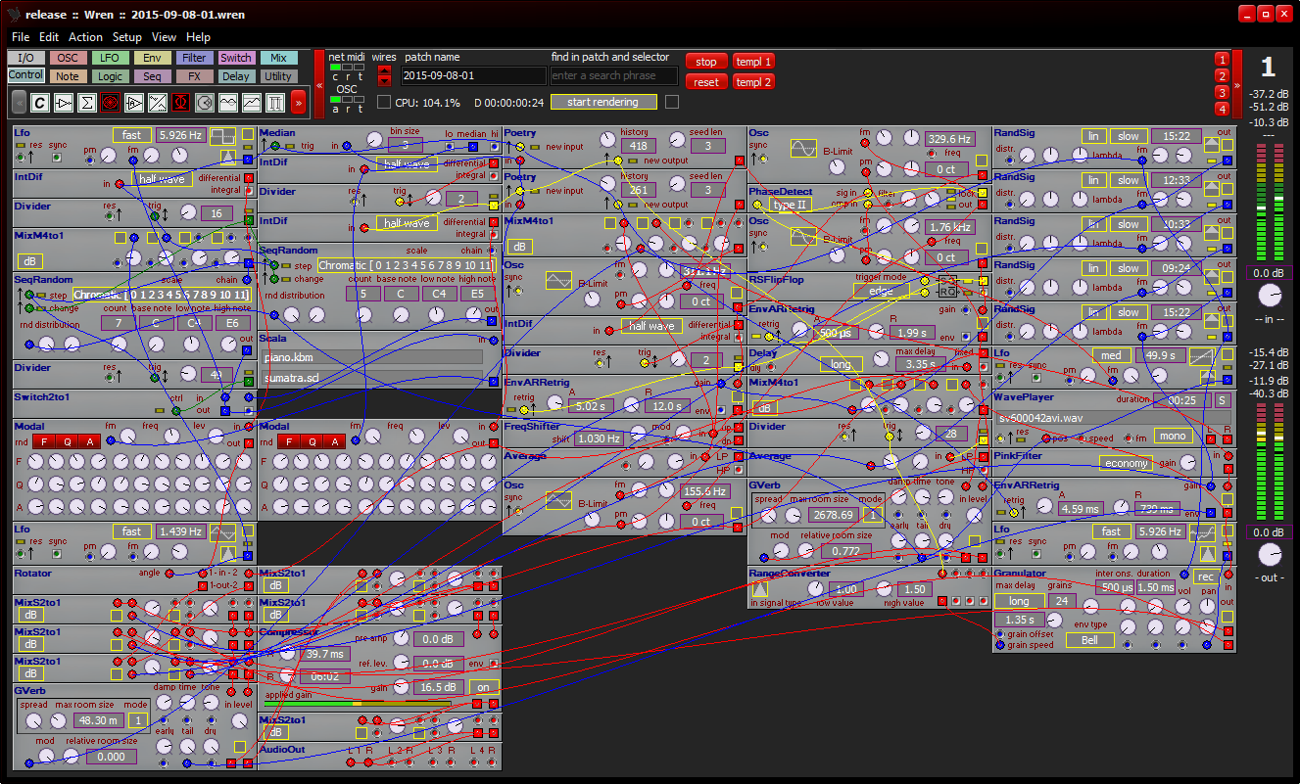1300x784 pixels.
Task: Click the RSFlipFlop R/Q latch icon
Action: pyautogui.click(x=946, y=286)
